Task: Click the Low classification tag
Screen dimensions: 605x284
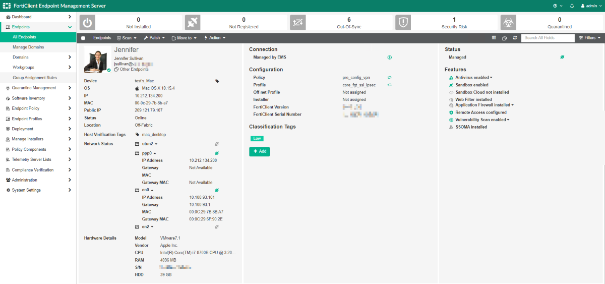Action: [257, 138]
